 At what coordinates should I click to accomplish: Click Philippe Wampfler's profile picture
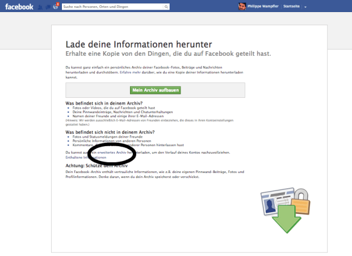tap(243, 7)
